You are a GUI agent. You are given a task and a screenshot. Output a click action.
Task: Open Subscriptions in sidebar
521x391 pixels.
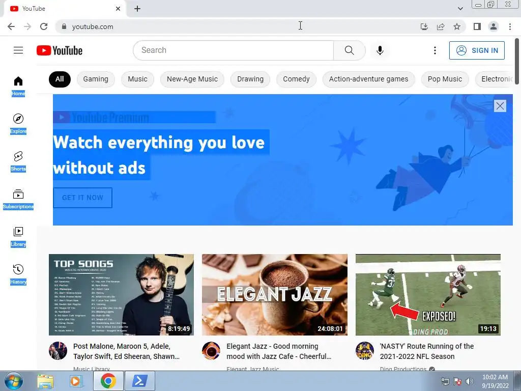(18, 199)
